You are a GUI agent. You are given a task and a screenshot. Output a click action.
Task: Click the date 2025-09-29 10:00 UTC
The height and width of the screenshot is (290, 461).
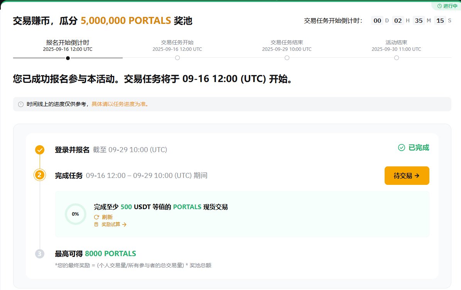[287, 49]
